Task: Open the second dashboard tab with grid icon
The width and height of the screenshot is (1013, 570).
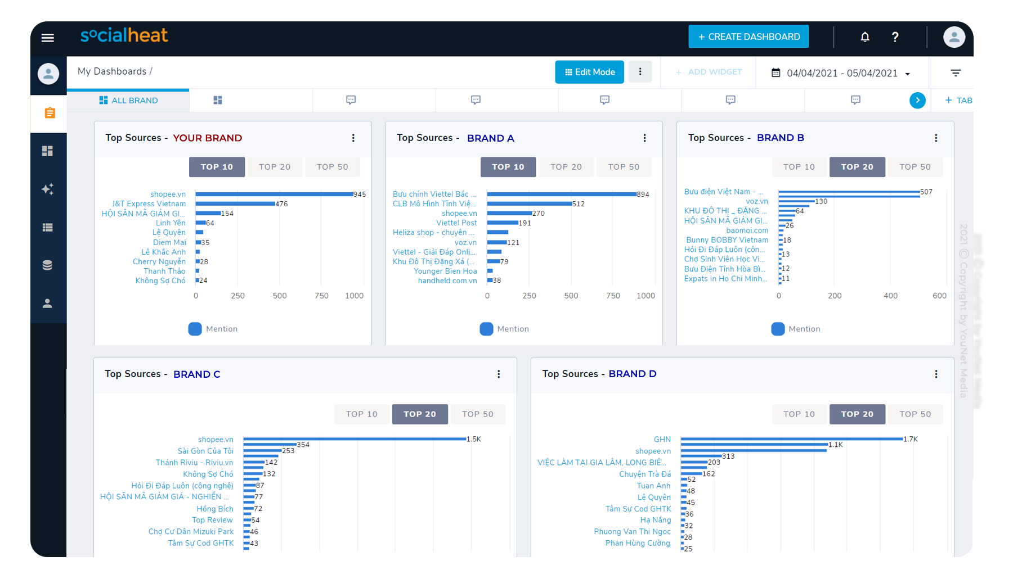Action: [218, 100]
